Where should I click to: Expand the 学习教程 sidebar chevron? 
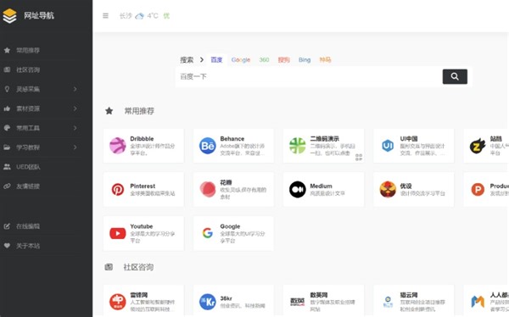coord(75,147)
